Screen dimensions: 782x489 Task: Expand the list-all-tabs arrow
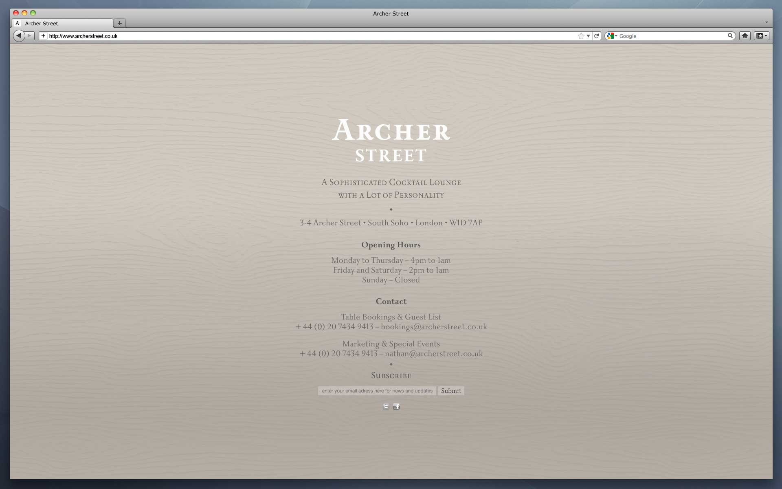766,22
